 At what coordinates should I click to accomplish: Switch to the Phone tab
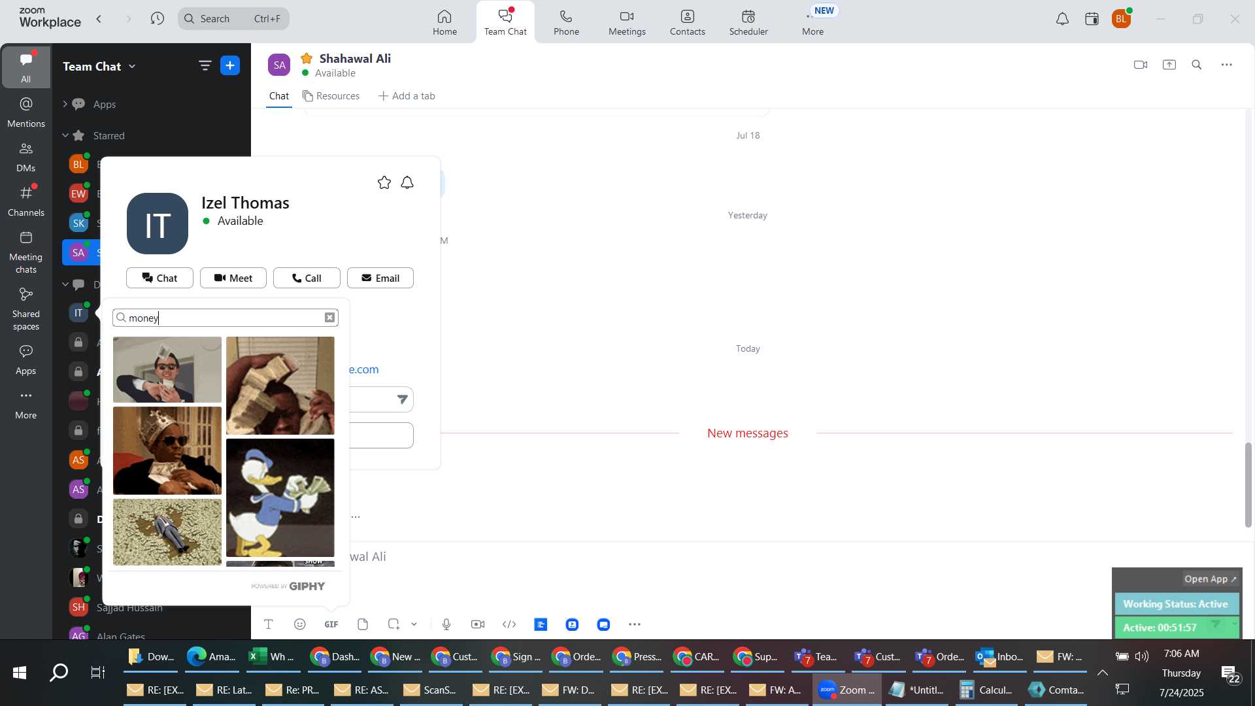click(566, 22)
